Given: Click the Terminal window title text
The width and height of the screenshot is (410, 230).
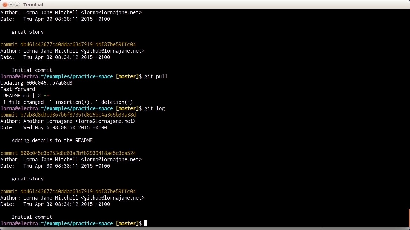Looking at the screenshot, I should click(33, 5).
